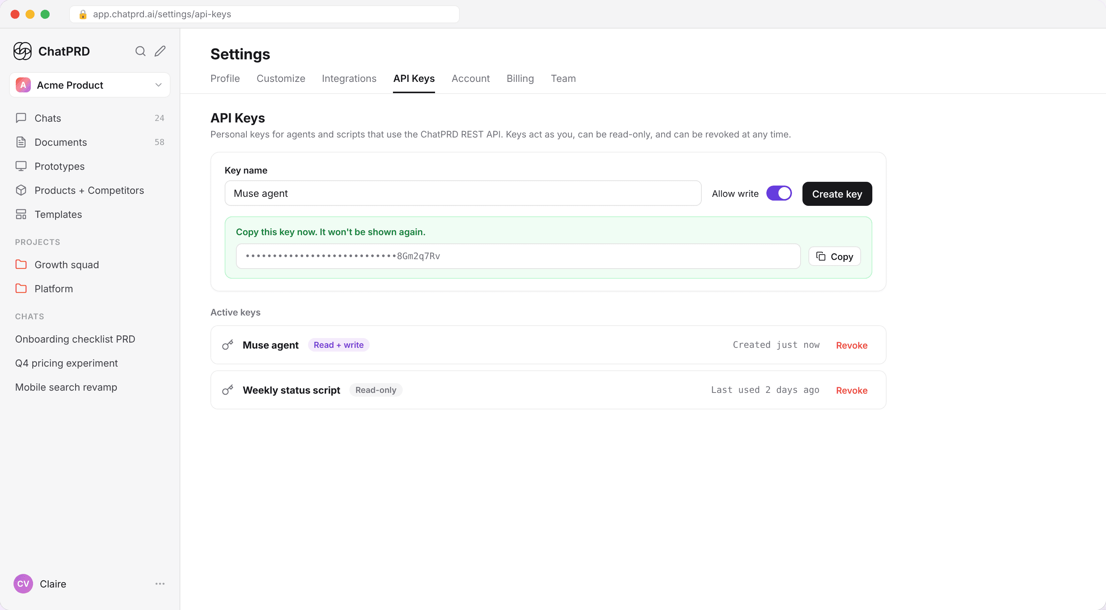
Task: Click the ChatPRD logo icon
Action: [22, 51]
